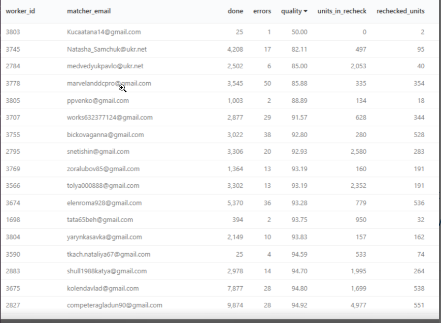Click worker id 3769
Viewport: 441px width, 323px height.
pos(13,169)
